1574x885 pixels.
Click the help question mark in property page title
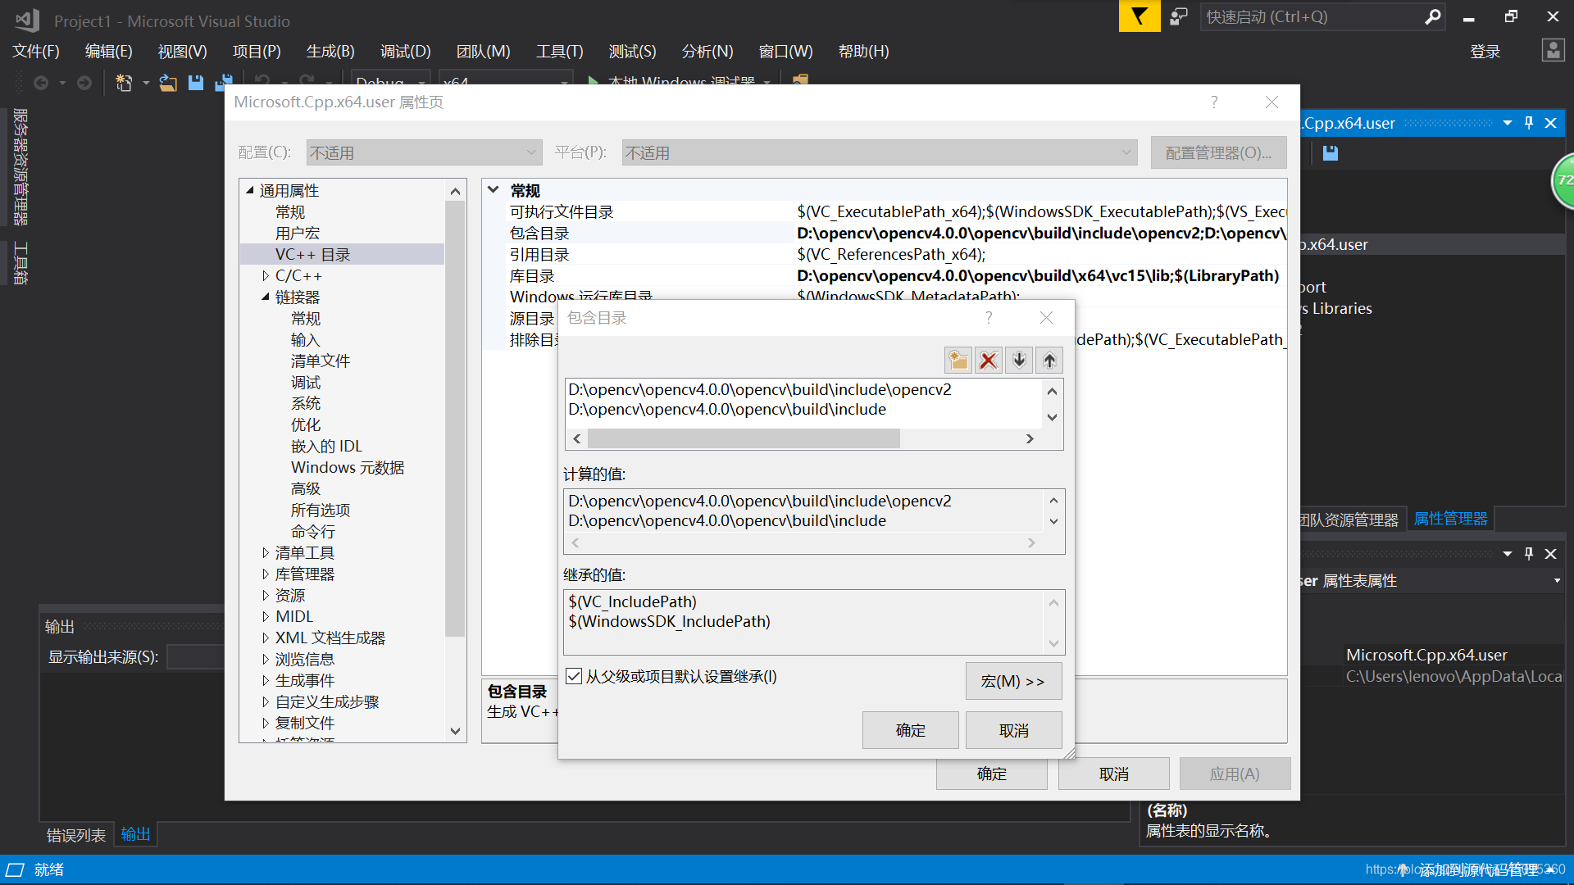pos(1214,102)
